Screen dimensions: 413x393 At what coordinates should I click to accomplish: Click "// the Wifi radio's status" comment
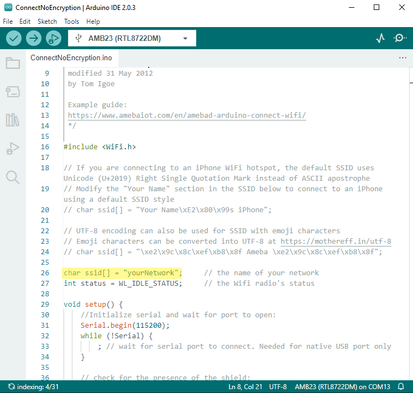259,284
